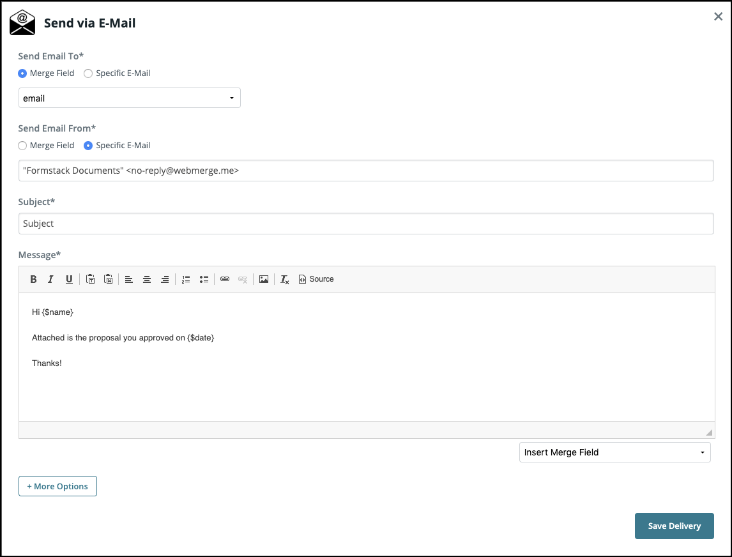Choose paste as plain text icon

coord(91,279)
